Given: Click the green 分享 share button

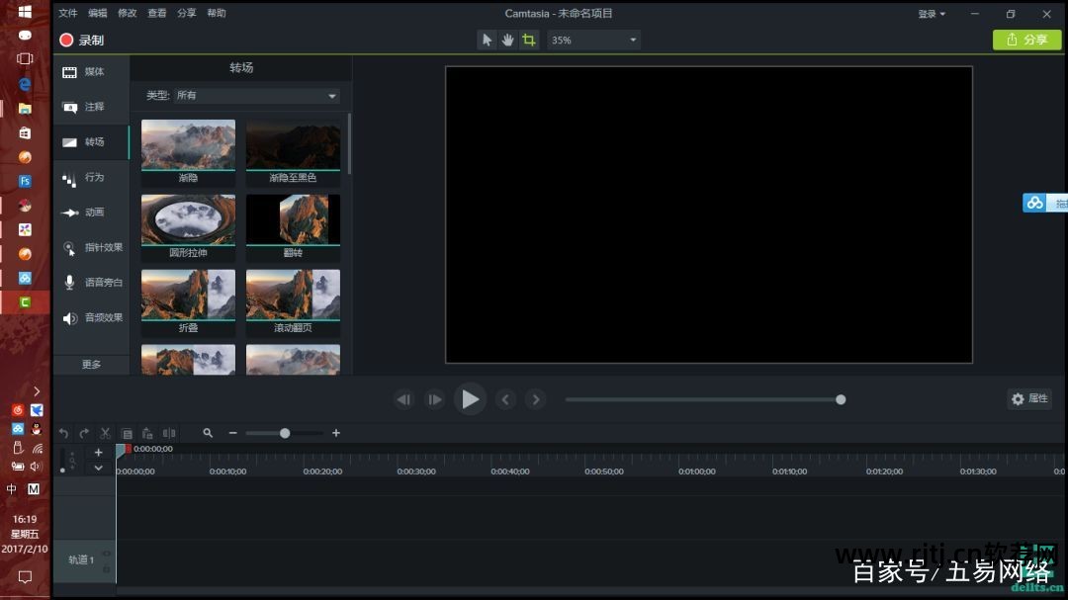Looking at the screenshot, I should [1026, 40].
